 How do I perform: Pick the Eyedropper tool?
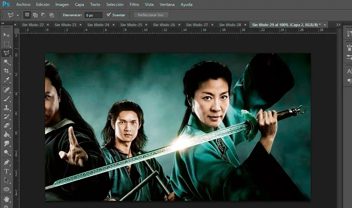pos(7,80)
